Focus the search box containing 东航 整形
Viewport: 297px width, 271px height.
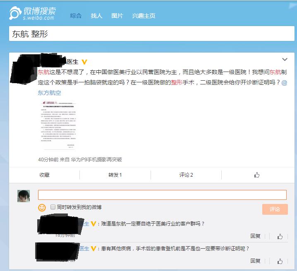tap(152, 34)
